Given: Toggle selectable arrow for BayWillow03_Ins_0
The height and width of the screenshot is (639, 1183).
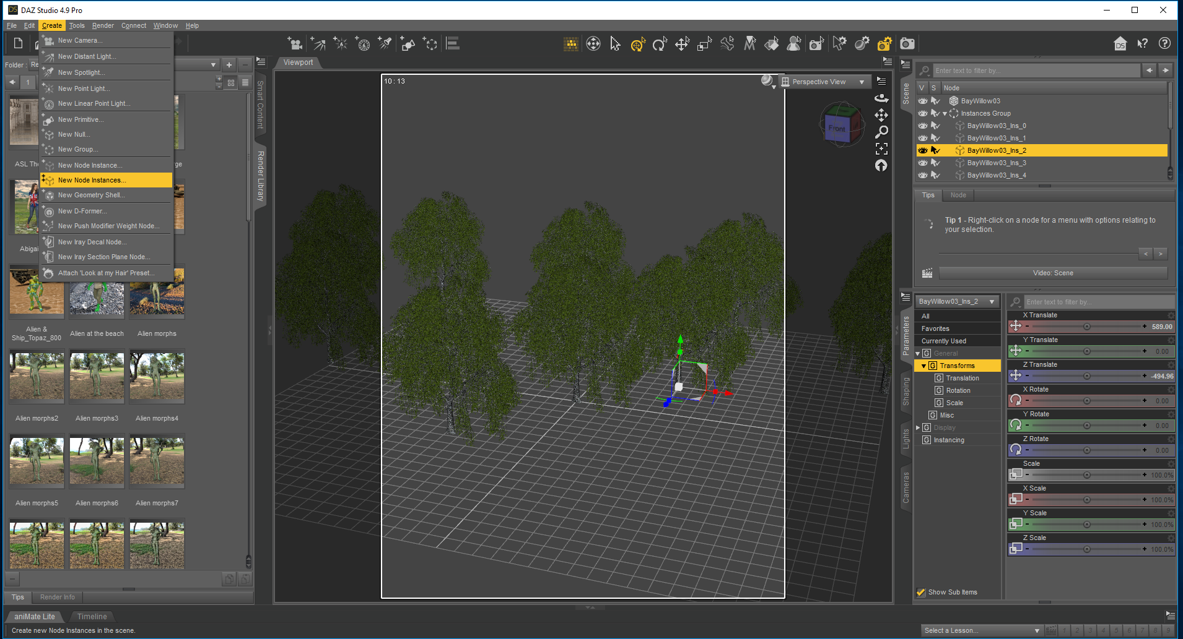Looking at the screenshot, I should [x=935, y=126].
